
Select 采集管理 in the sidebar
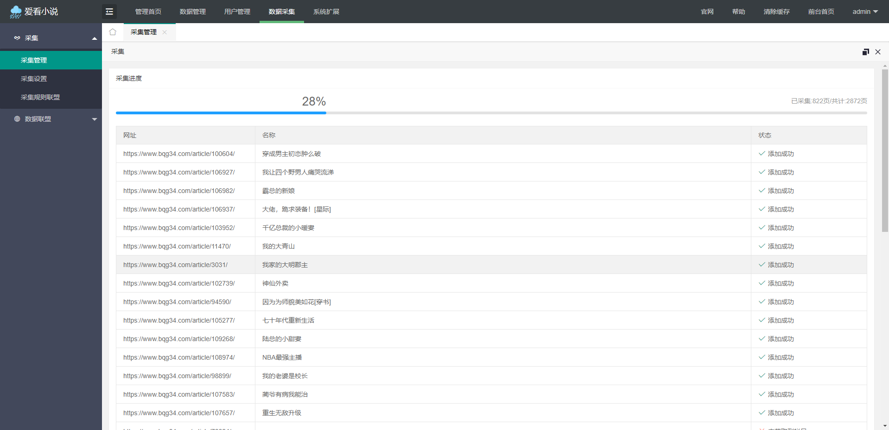coord(51,60)
